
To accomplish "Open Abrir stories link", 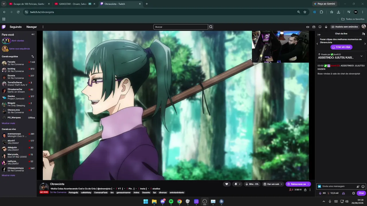I will click(18, 41).
